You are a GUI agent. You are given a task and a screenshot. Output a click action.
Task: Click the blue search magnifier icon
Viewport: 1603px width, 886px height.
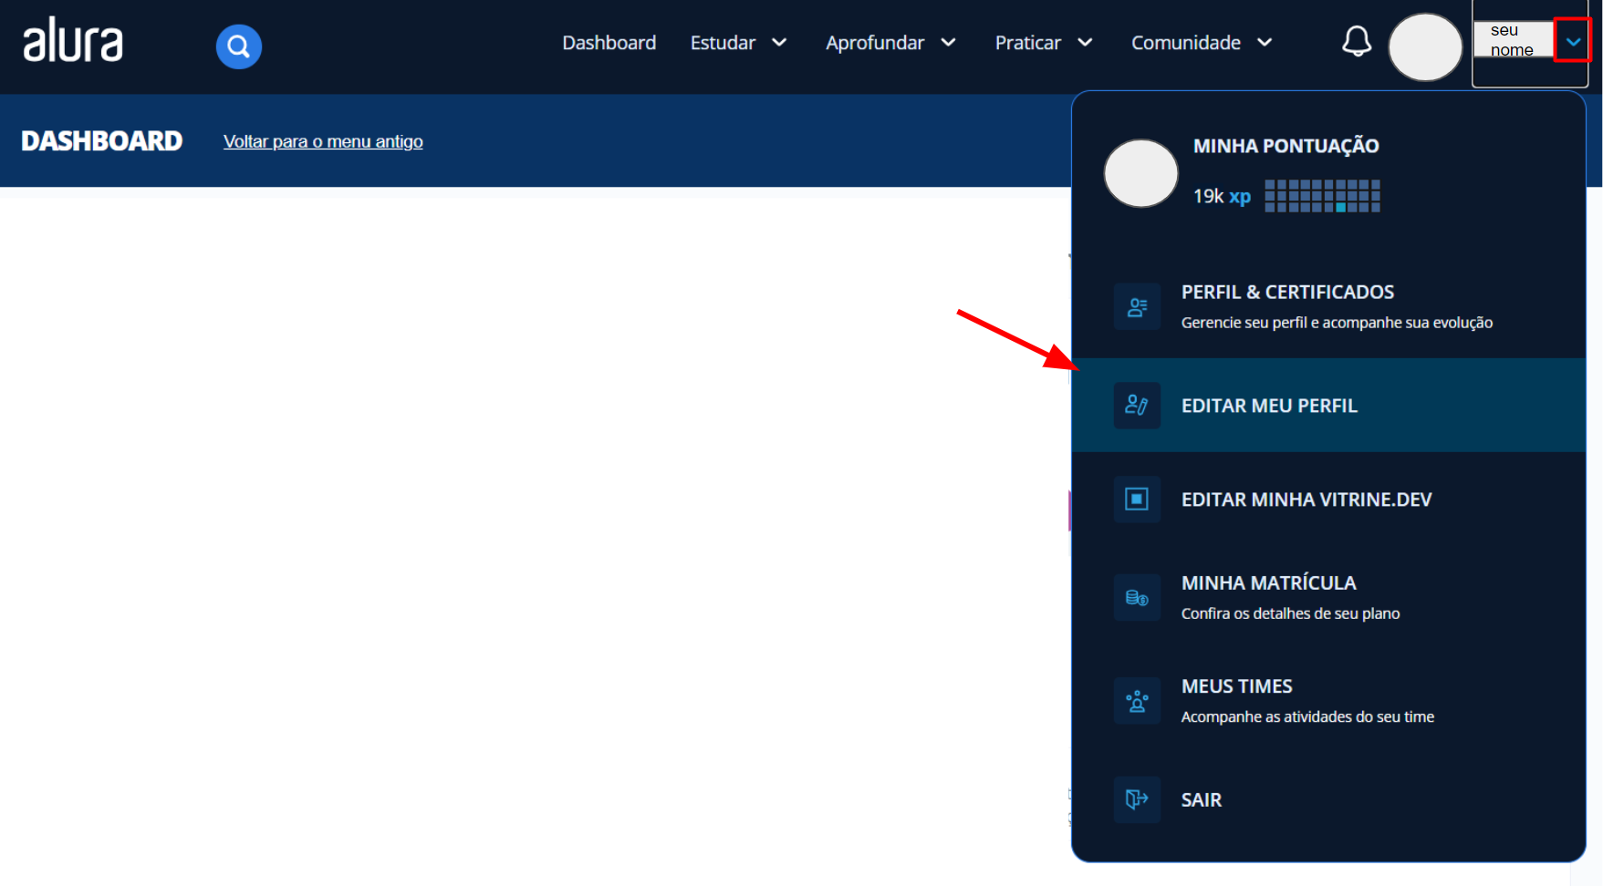pos(238,46)
